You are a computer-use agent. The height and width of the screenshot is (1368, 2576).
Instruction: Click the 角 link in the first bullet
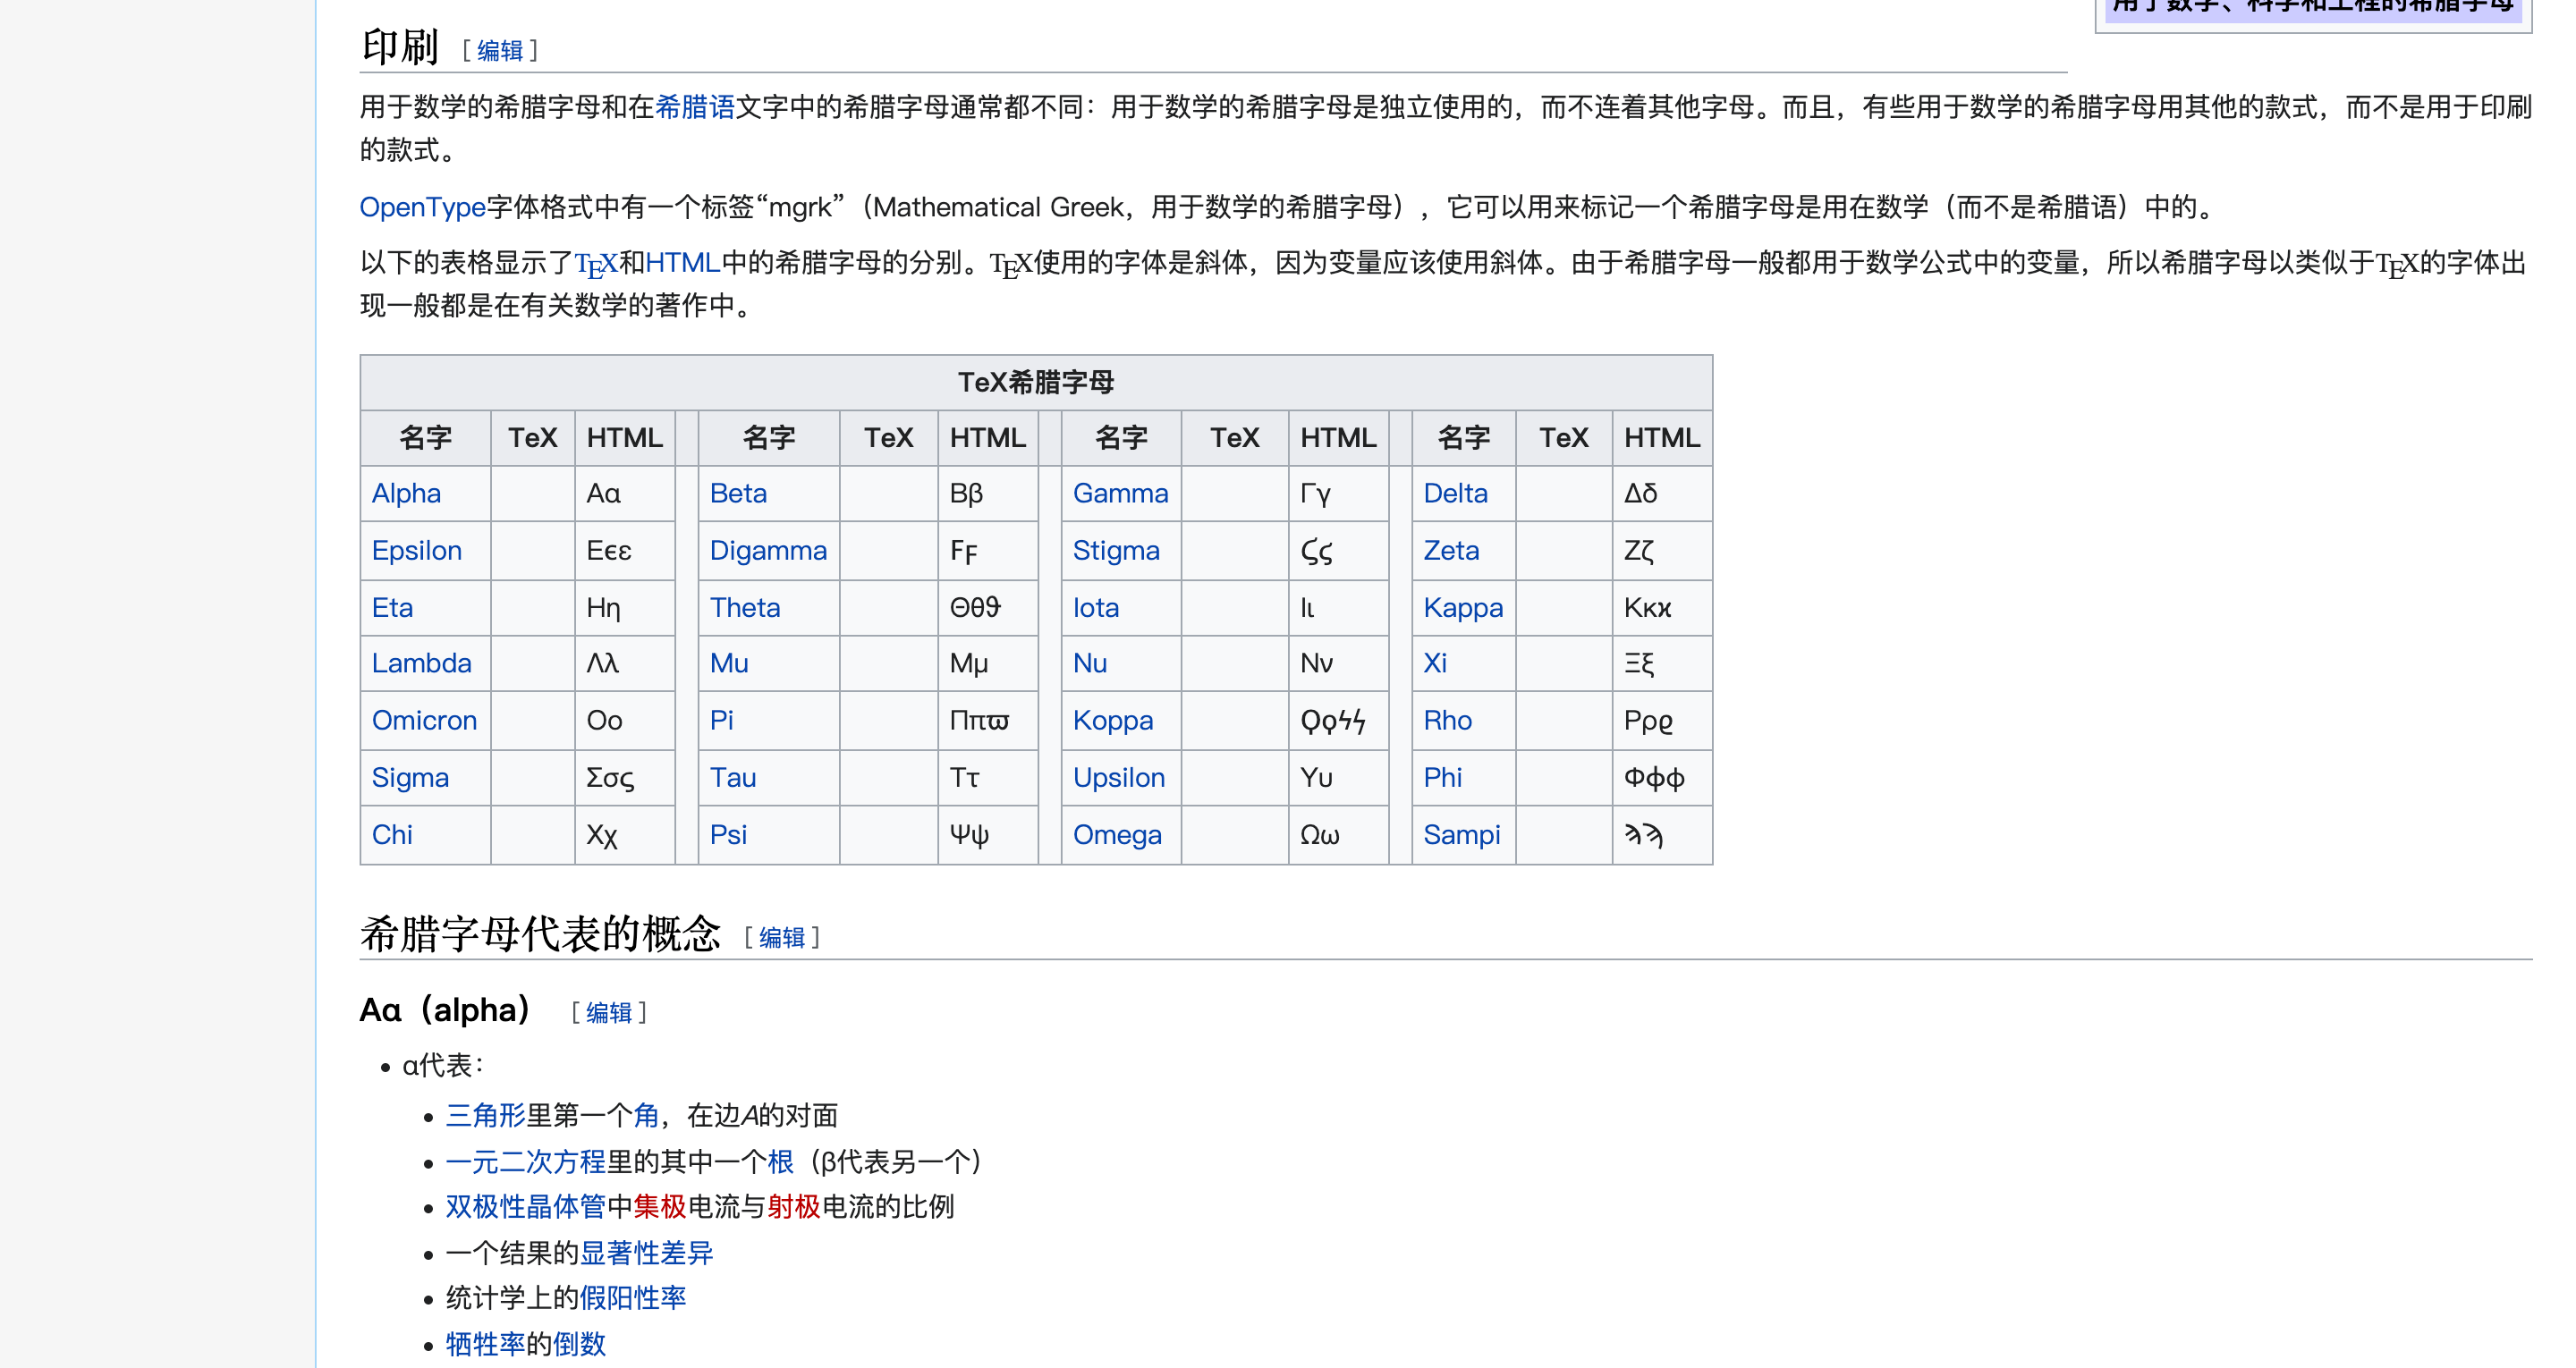pyautogui.click(x=646, y=1115)
